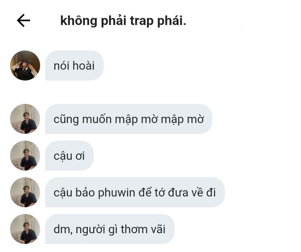Tap the avatar beside 'dm, người gì thơm vãi'
The height and width of the screenshot is (252, 301).
pos(25,229)
